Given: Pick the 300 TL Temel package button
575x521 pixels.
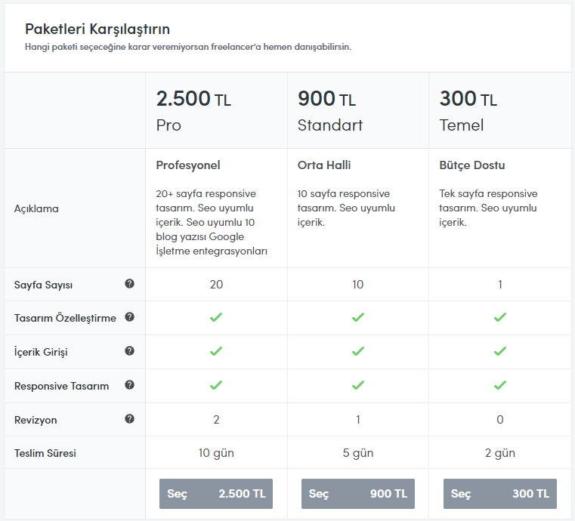Looking at the screenshot, I should point(500,494).
